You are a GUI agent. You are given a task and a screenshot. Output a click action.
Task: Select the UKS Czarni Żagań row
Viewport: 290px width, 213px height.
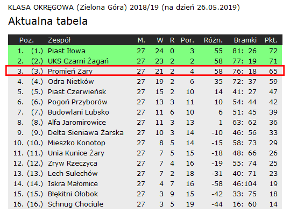point(145,61)
